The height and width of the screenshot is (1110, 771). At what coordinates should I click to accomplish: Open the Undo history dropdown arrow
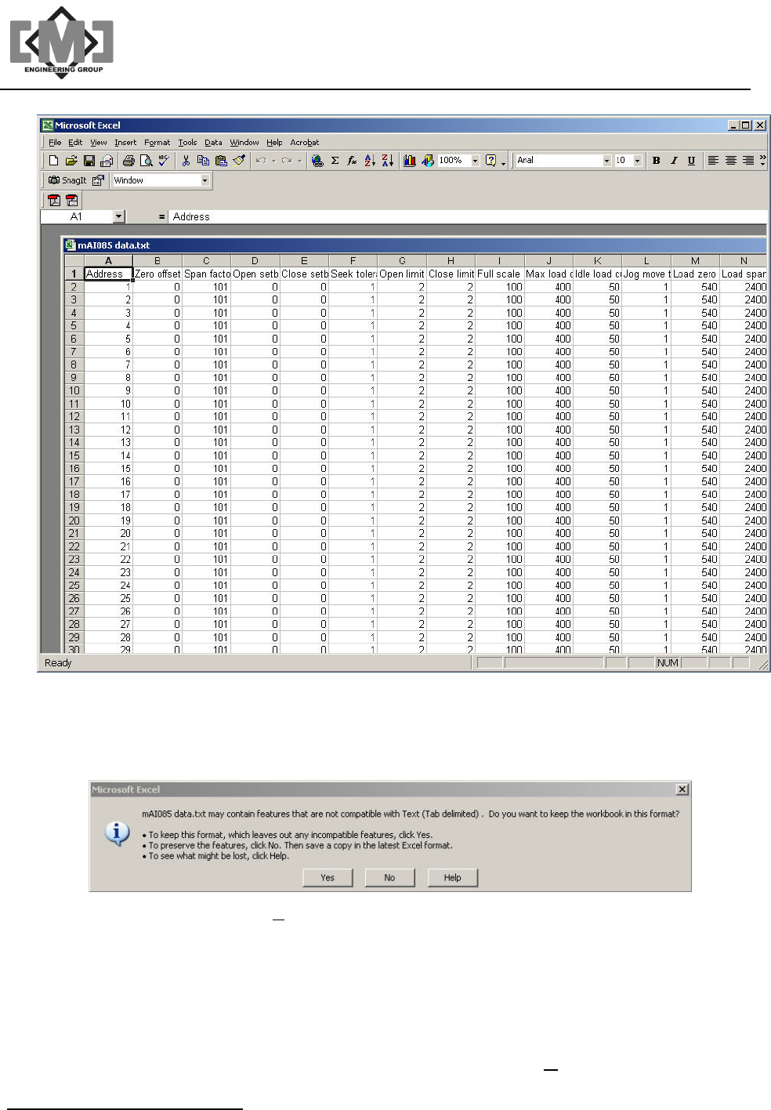coord(273,161)
